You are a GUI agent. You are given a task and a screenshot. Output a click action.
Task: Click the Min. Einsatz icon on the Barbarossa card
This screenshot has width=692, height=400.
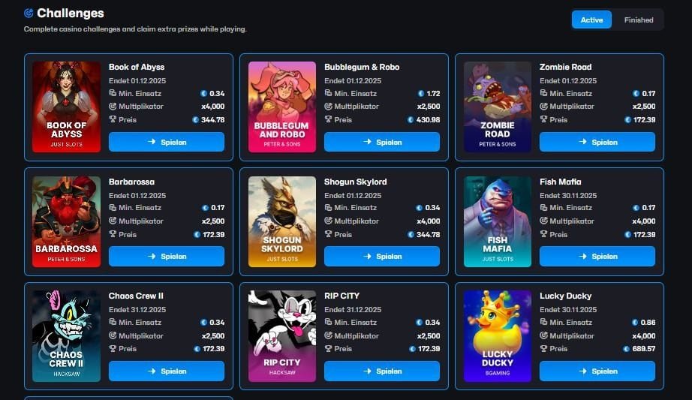point(113,208)
